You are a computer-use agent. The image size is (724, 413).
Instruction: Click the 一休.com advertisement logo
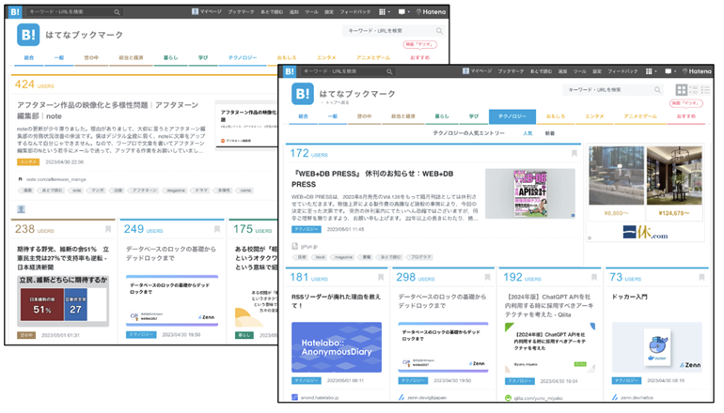(645, 233)
